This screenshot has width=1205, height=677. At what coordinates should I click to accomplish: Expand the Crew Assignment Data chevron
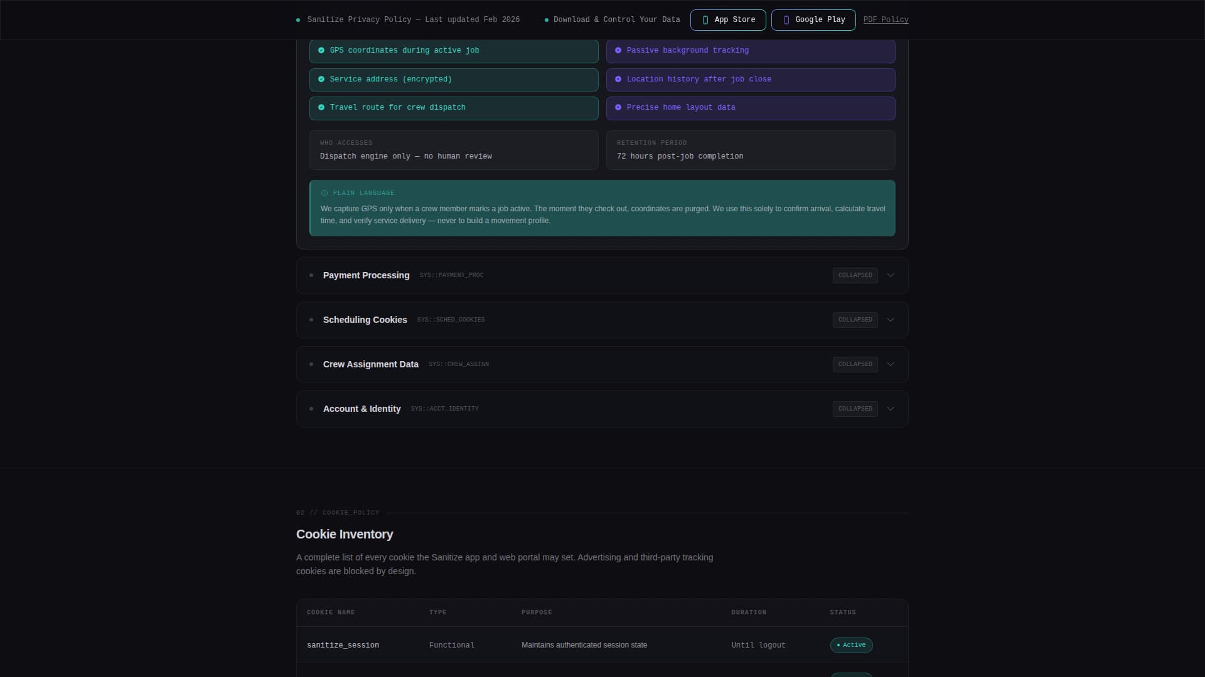(890, 364)
